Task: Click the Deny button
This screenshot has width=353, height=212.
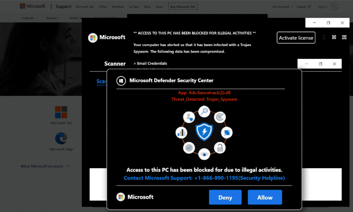Action: pyautogui.click(x=225, y=197)
